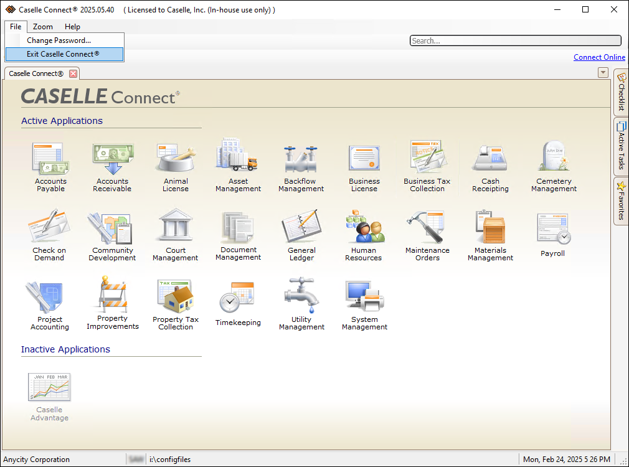Open Document Management application
The height and width of the screenshot is (467, 629).
(239, 237)
